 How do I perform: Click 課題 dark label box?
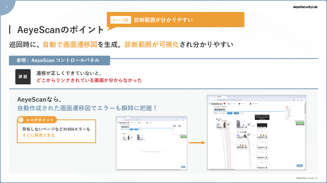pos(23,77)
